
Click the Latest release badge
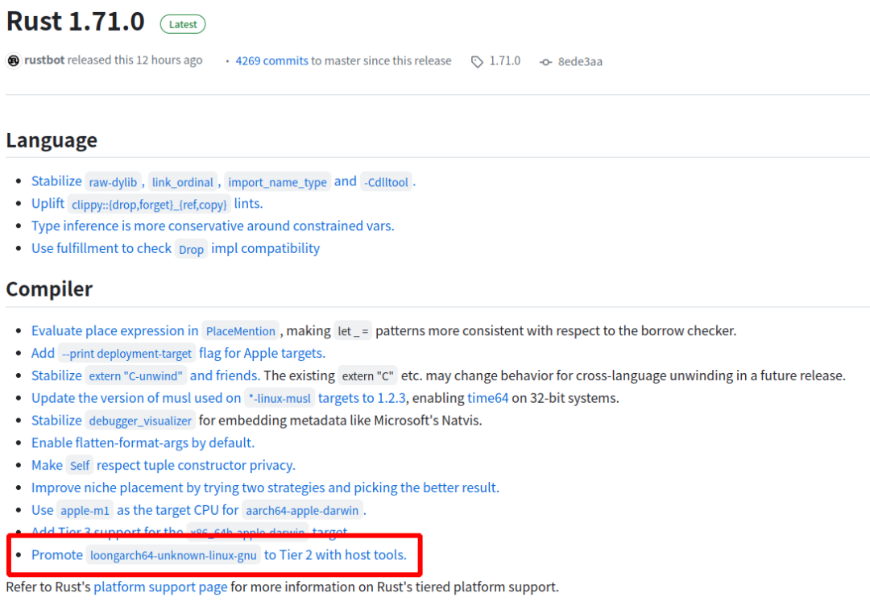tap(183, 24)
